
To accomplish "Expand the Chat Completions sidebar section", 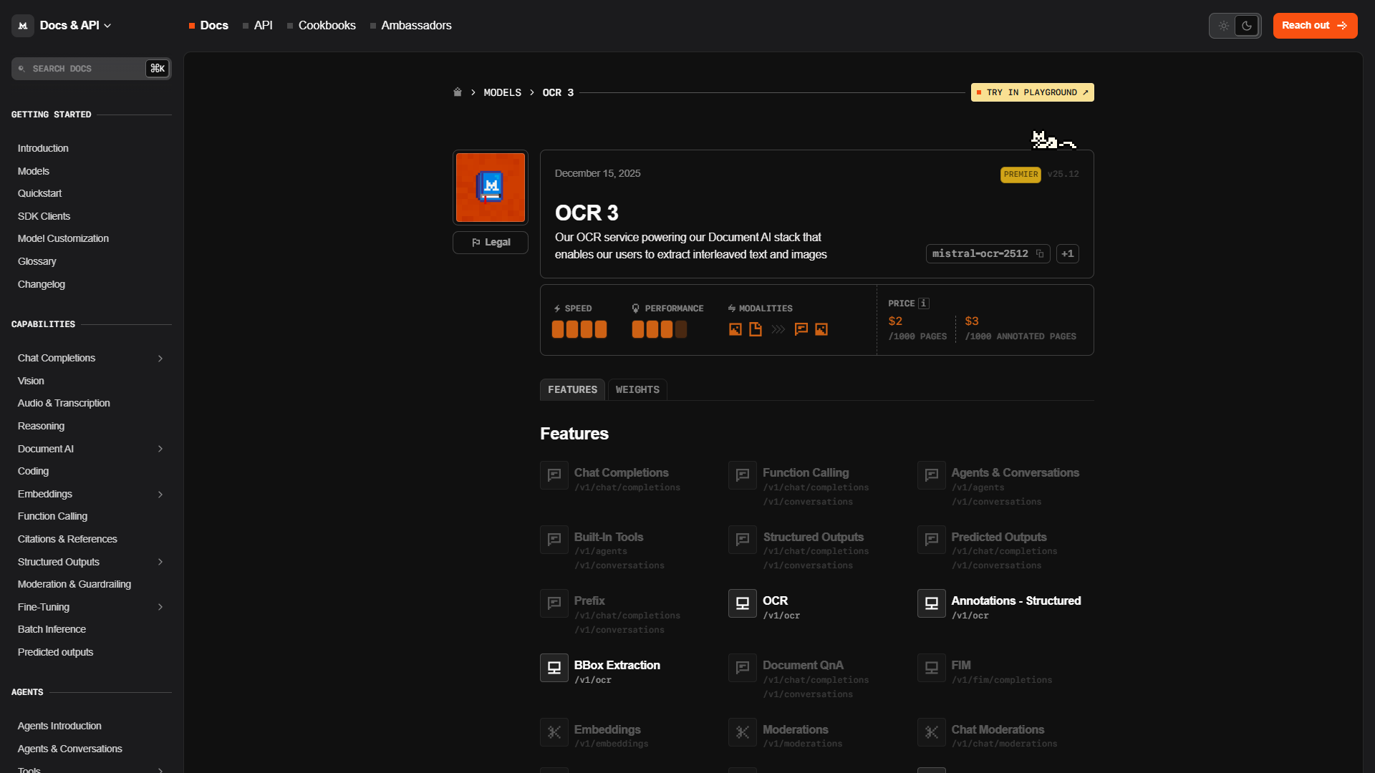I will pyautogui.click(x=160, y=359).
